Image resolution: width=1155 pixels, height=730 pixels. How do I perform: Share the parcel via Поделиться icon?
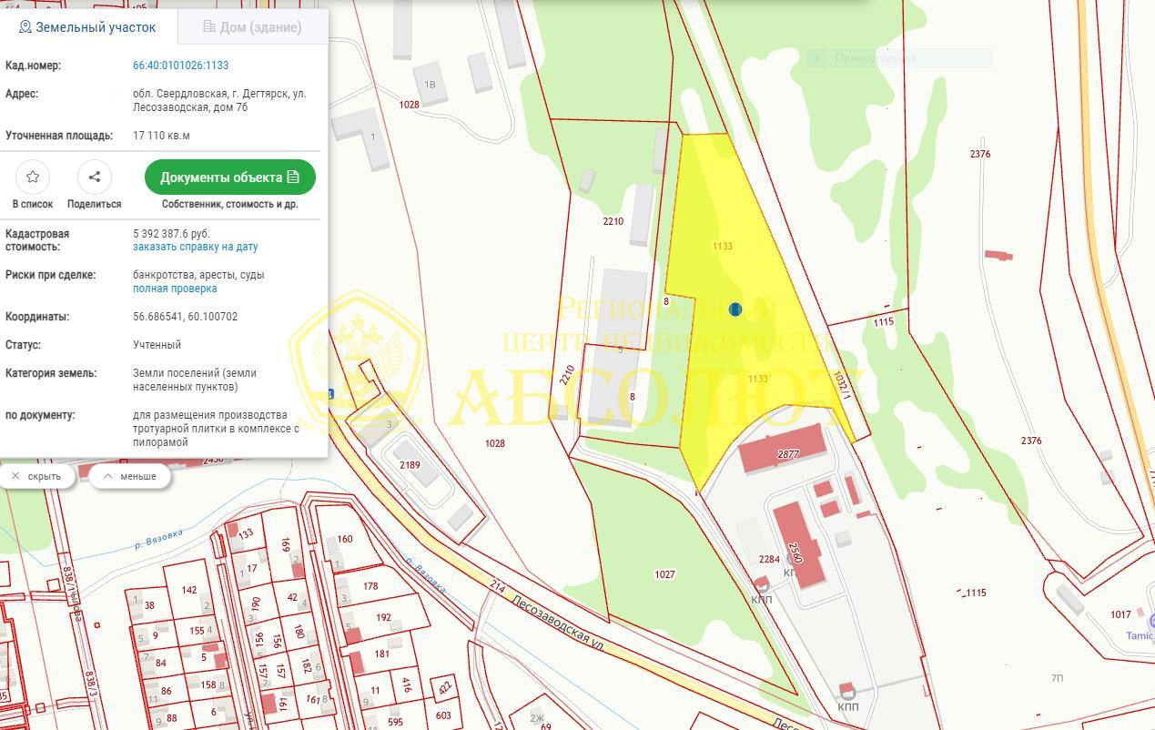[95, 177]
